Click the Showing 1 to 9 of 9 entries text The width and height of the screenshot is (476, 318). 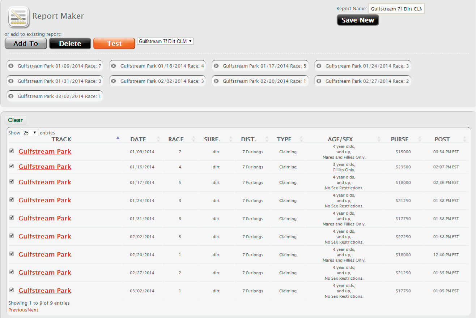coord(39,303)
